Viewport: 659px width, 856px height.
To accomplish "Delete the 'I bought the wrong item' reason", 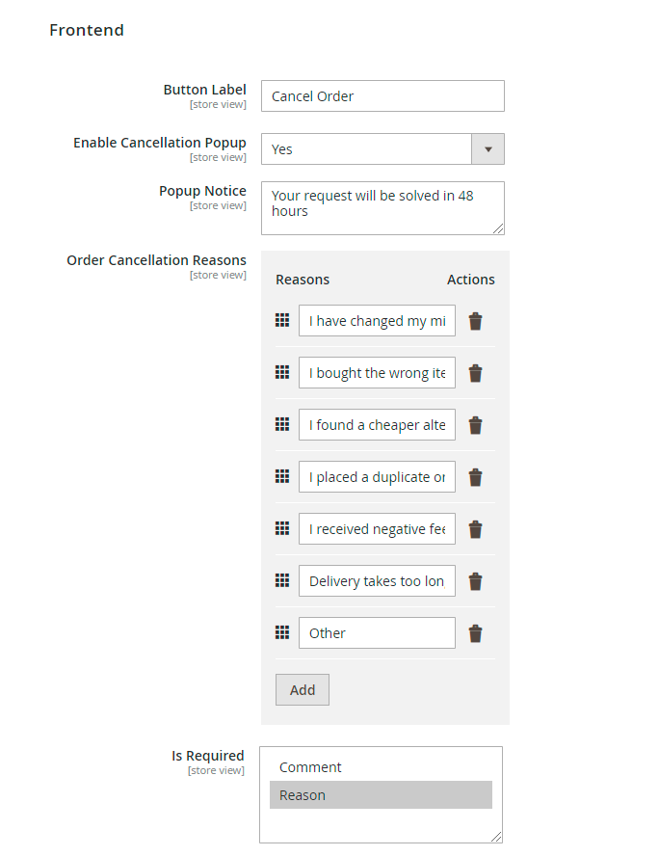I will click(x=475, y=373).
